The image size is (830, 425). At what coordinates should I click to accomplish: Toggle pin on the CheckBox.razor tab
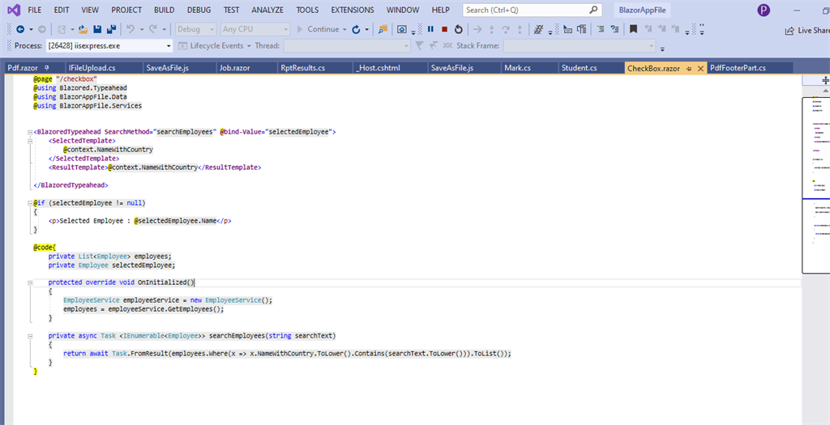(x=689, y=68)
